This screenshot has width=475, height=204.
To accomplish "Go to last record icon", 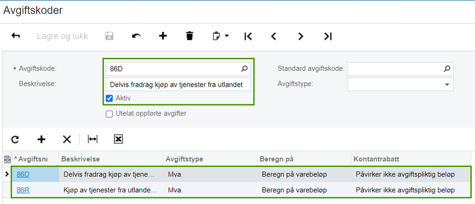I will [x=327, y=36].
